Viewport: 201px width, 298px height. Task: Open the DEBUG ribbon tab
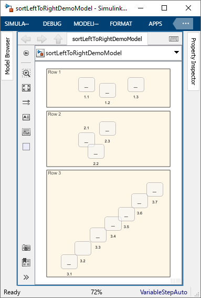pyautogui.click(x=52, y=24)
